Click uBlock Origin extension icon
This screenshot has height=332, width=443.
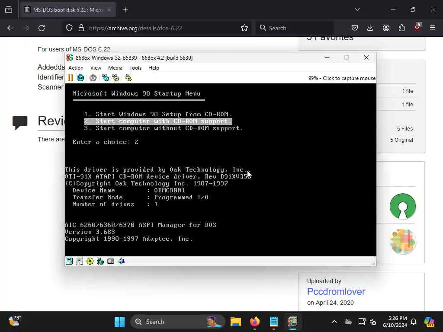(417, 27)
